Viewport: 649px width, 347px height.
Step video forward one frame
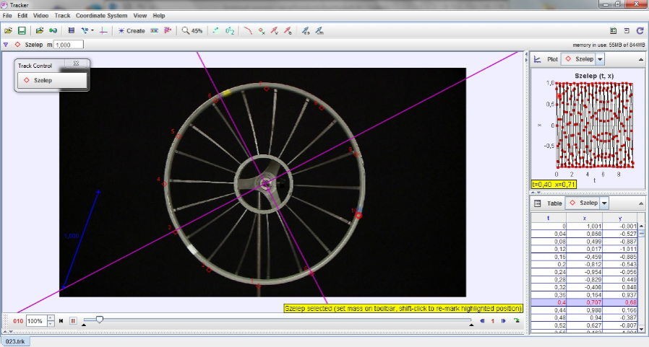(x=503, y=320)
